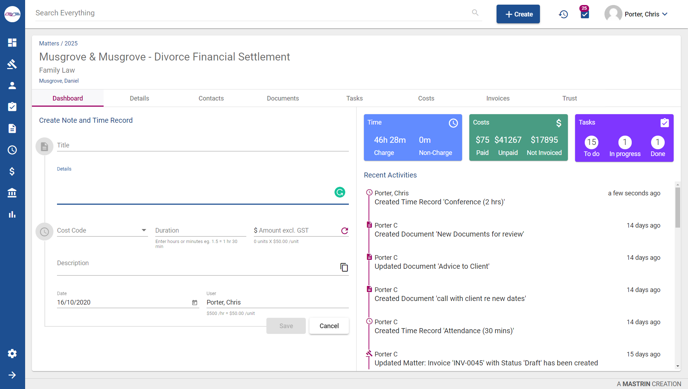Open Contacts via the person sidebar icon
The image size is (688, 389).
click(12, 86)
